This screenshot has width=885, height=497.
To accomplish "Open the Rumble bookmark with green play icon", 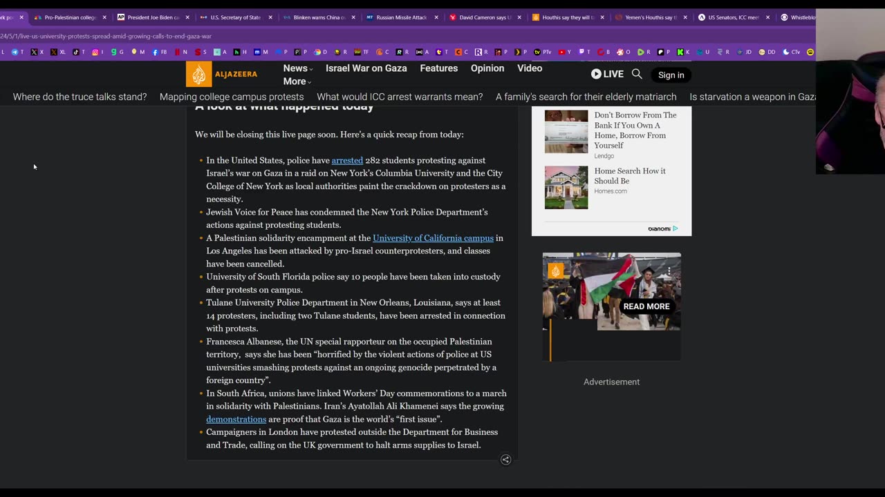I will [x=644, y=52].
